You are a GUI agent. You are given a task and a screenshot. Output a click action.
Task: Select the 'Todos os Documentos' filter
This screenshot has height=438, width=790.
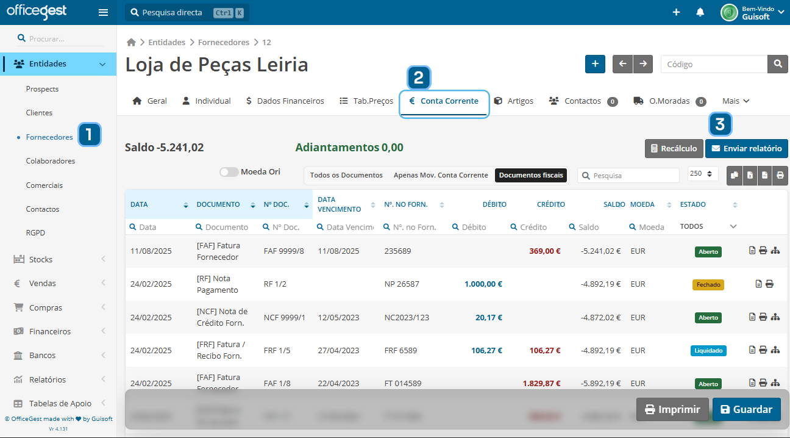coord(346,175)
